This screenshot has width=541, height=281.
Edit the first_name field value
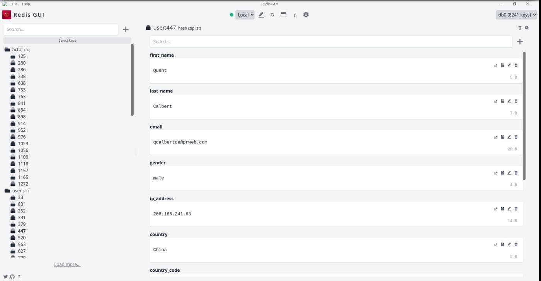click(x=509, y=65)
